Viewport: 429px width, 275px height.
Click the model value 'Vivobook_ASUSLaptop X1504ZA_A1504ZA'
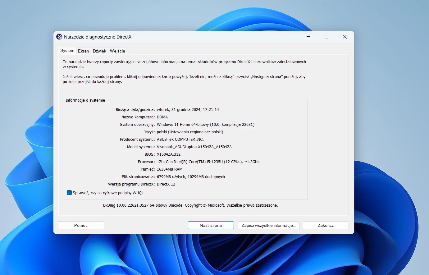tap(194, 147)
